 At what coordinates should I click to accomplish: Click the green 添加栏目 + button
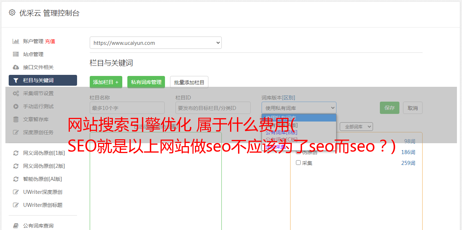(106, 82)
